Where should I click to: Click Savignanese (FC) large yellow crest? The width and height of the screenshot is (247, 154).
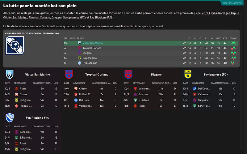coord(188,74)
